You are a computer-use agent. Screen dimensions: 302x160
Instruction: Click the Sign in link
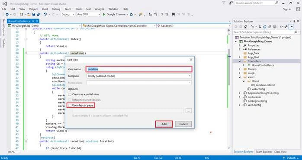[x=287, y=9]
